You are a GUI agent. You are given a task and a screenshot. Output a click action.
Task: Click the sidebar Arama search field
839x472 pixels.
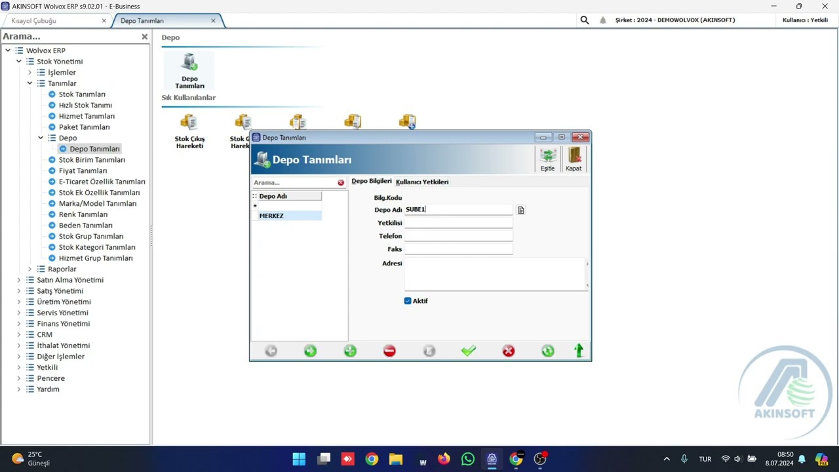[70, 37]
